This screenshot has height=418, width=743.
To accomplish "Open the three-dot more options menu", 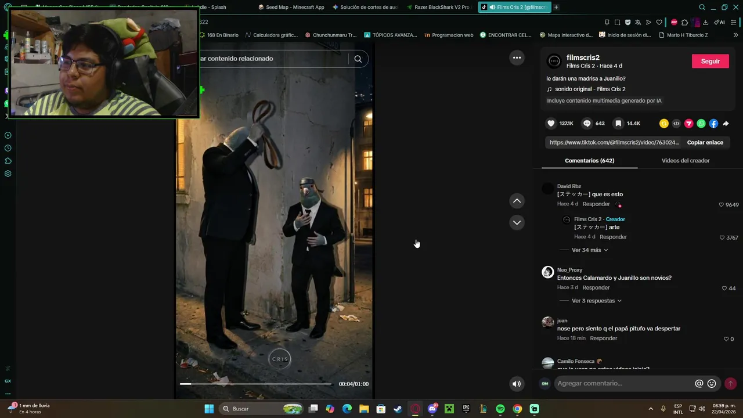I will click(x=517, y=57).
